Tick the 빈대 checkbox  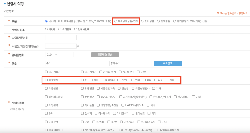pyautogui.click(x=132, y=80)
